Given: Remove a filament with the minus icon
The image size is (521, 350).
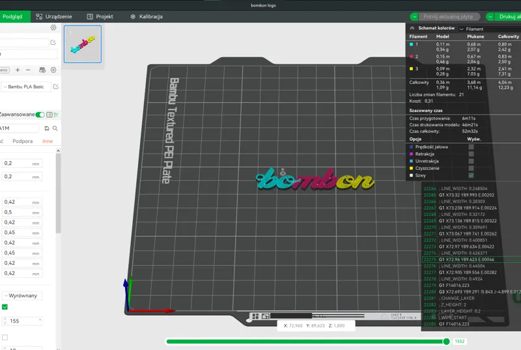Looking at the screenshot, I should (28, 70).
